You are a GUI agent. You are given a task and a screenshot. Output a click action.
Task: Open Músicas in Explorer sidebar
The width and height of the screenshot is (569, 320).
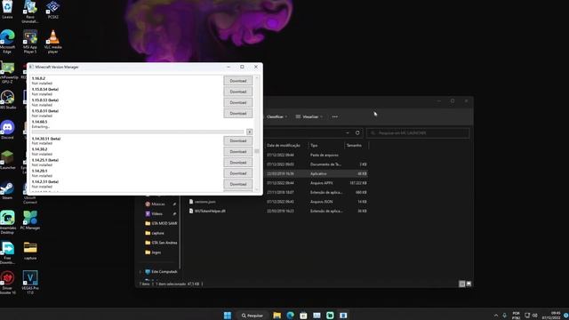point(158,204)
